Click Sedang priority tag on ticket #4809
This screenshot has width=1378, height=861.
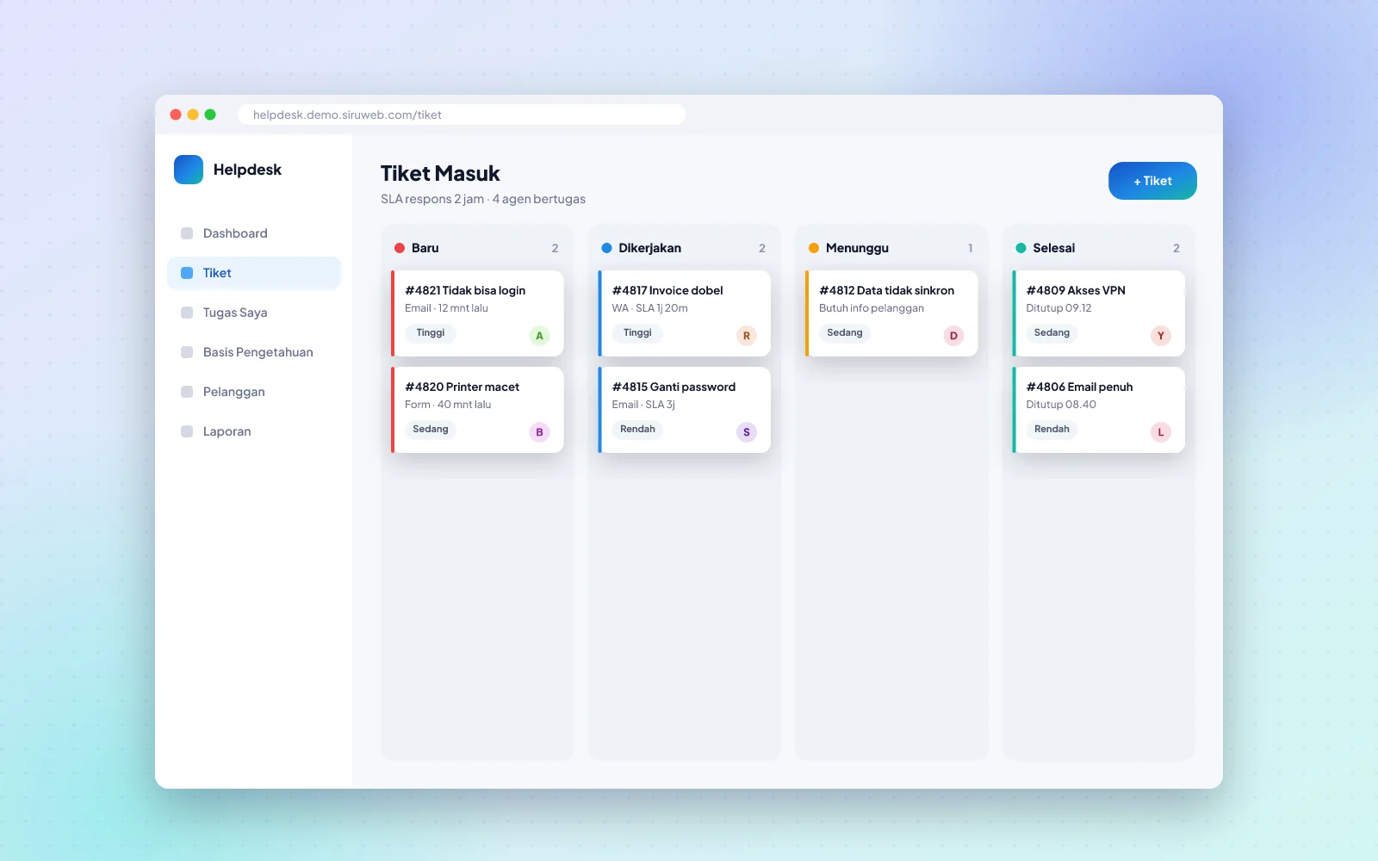pos(1052,333)
